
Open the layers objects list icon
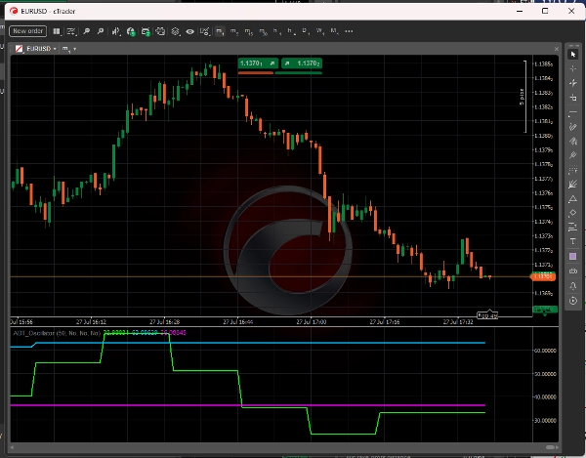[175, 31]
